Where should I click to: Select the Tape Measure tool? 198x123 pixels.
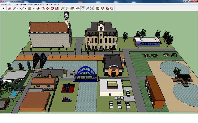click(62, 8)
